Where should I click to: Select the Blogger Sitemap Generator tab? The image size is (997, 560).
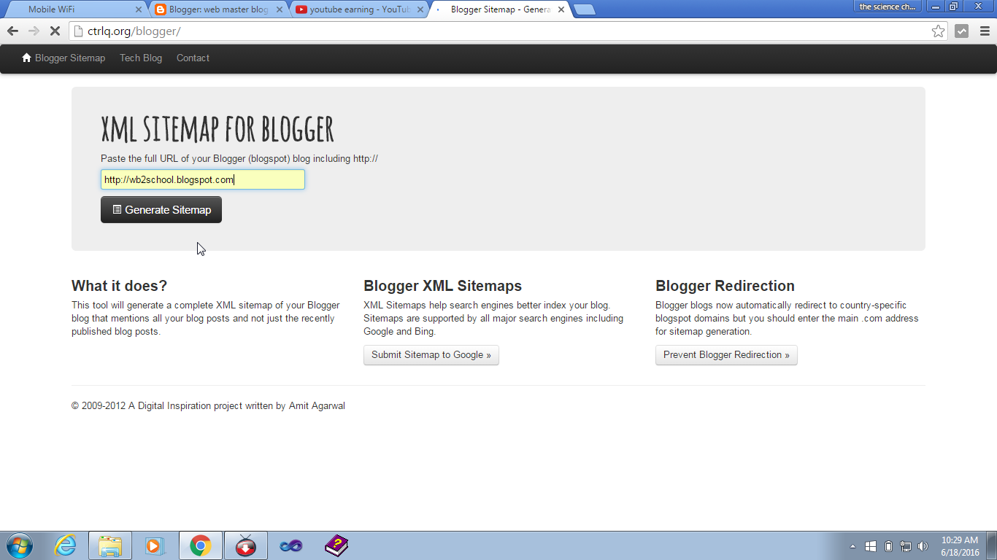tap(501, 9)
